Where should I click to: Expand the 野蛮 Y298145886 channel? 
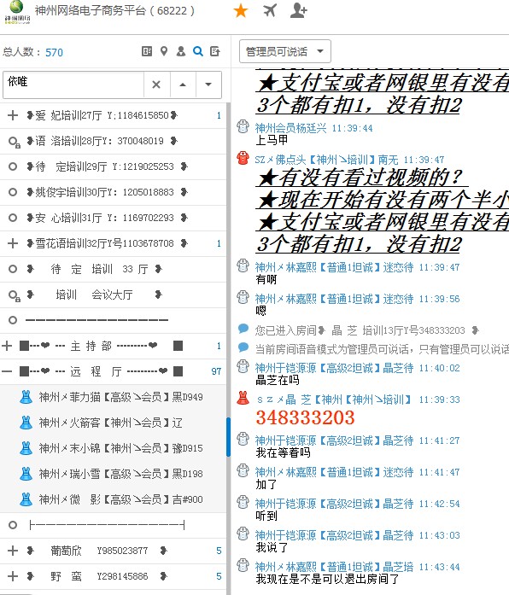pyautogui.click(x=13, y=576)
